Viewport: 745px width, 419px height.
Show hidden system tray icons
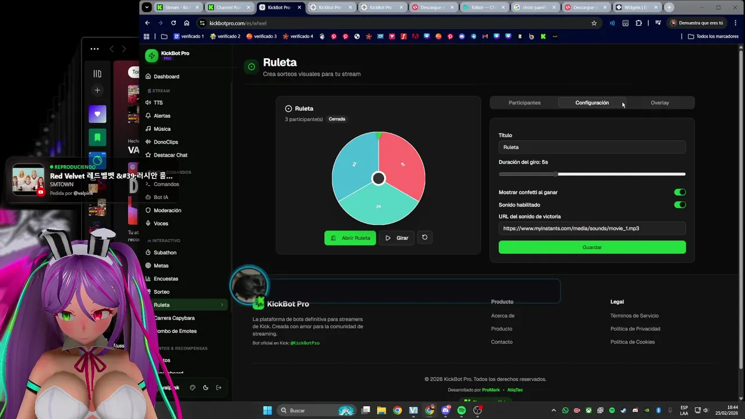click(x=554, y=410)
